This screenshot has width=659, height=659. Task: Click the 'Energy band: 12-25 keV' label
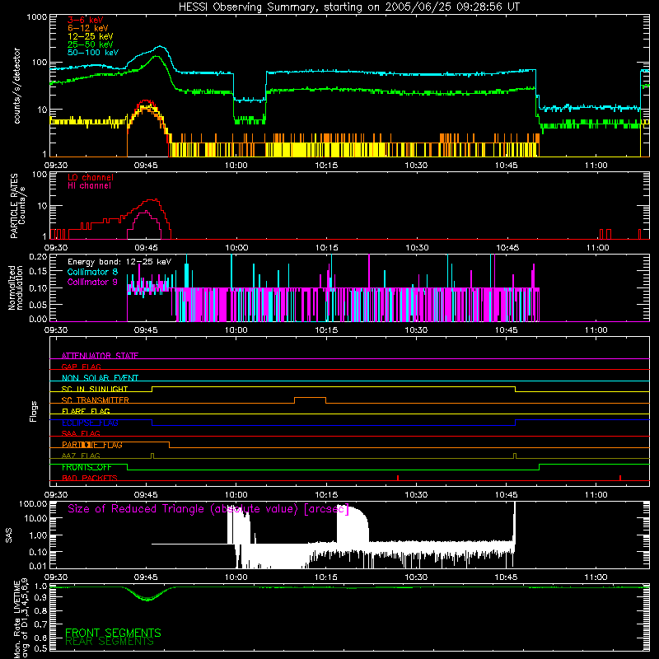[119, 262]
